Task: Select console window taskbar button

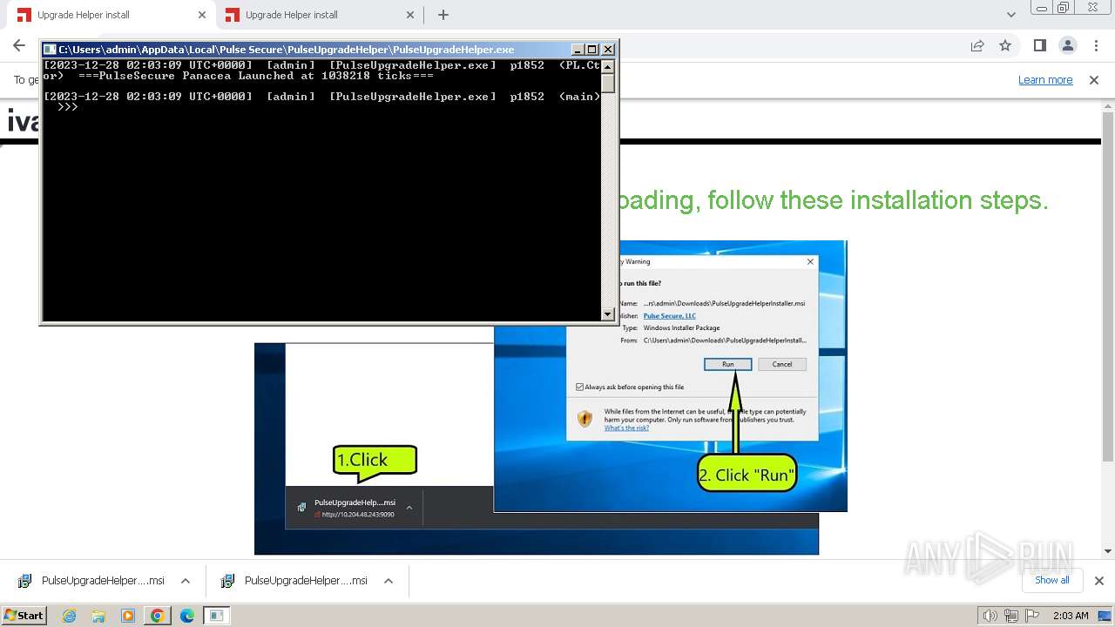Action: (217, 616)
